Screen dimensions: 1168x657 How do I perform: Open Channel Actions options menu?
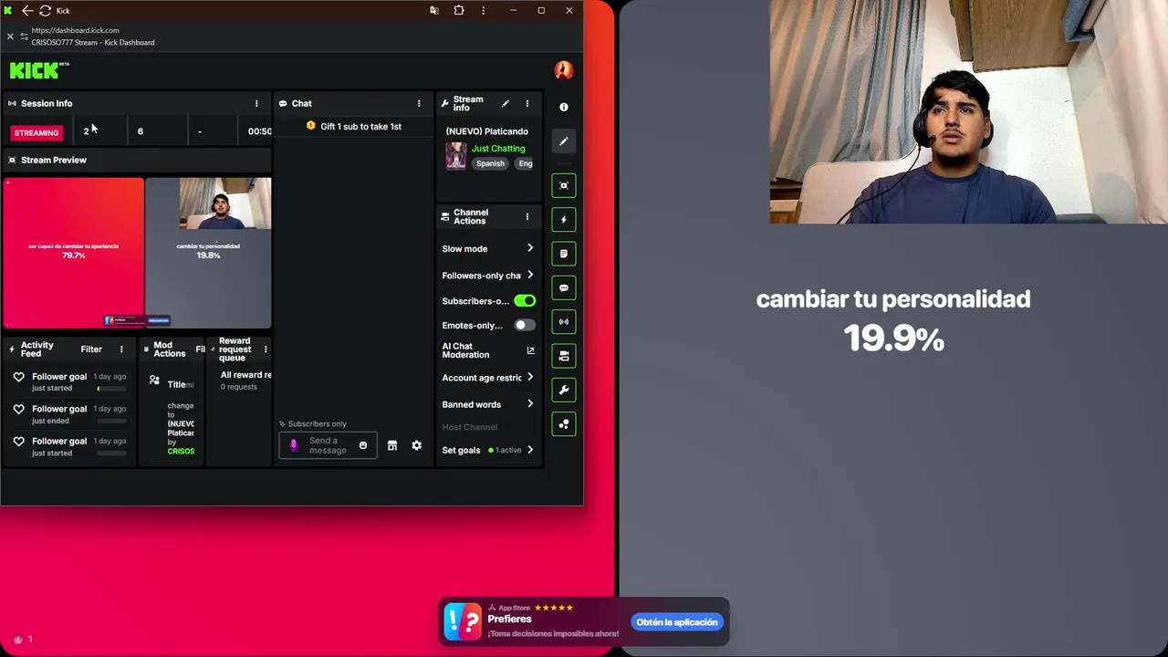pyautogui.click(x=527, y=216)
